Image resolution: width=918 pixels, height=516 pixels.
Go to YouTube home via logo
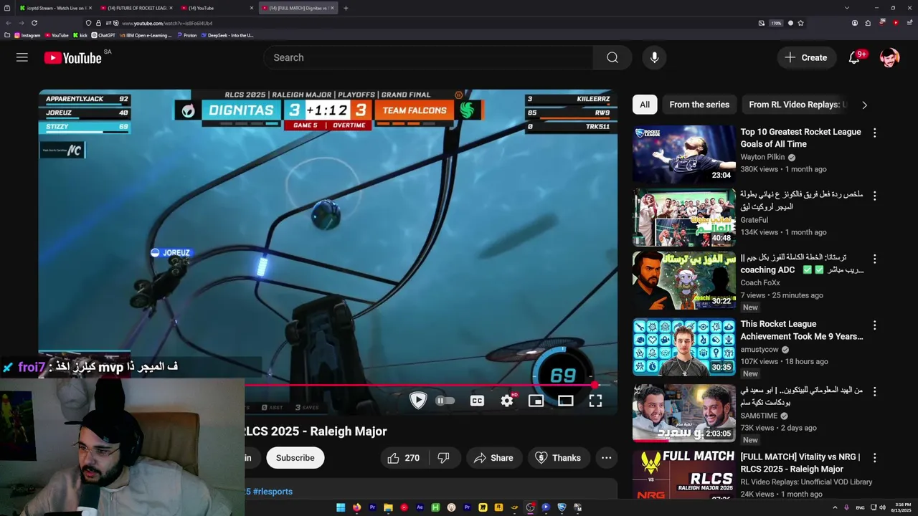click(x=72, y=58)
